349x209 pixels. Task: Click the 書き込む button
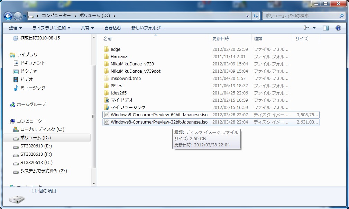point(113,28)
